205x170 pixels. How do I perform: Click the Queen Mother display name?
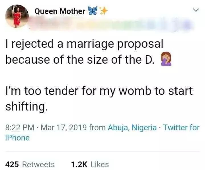point(60,11)
